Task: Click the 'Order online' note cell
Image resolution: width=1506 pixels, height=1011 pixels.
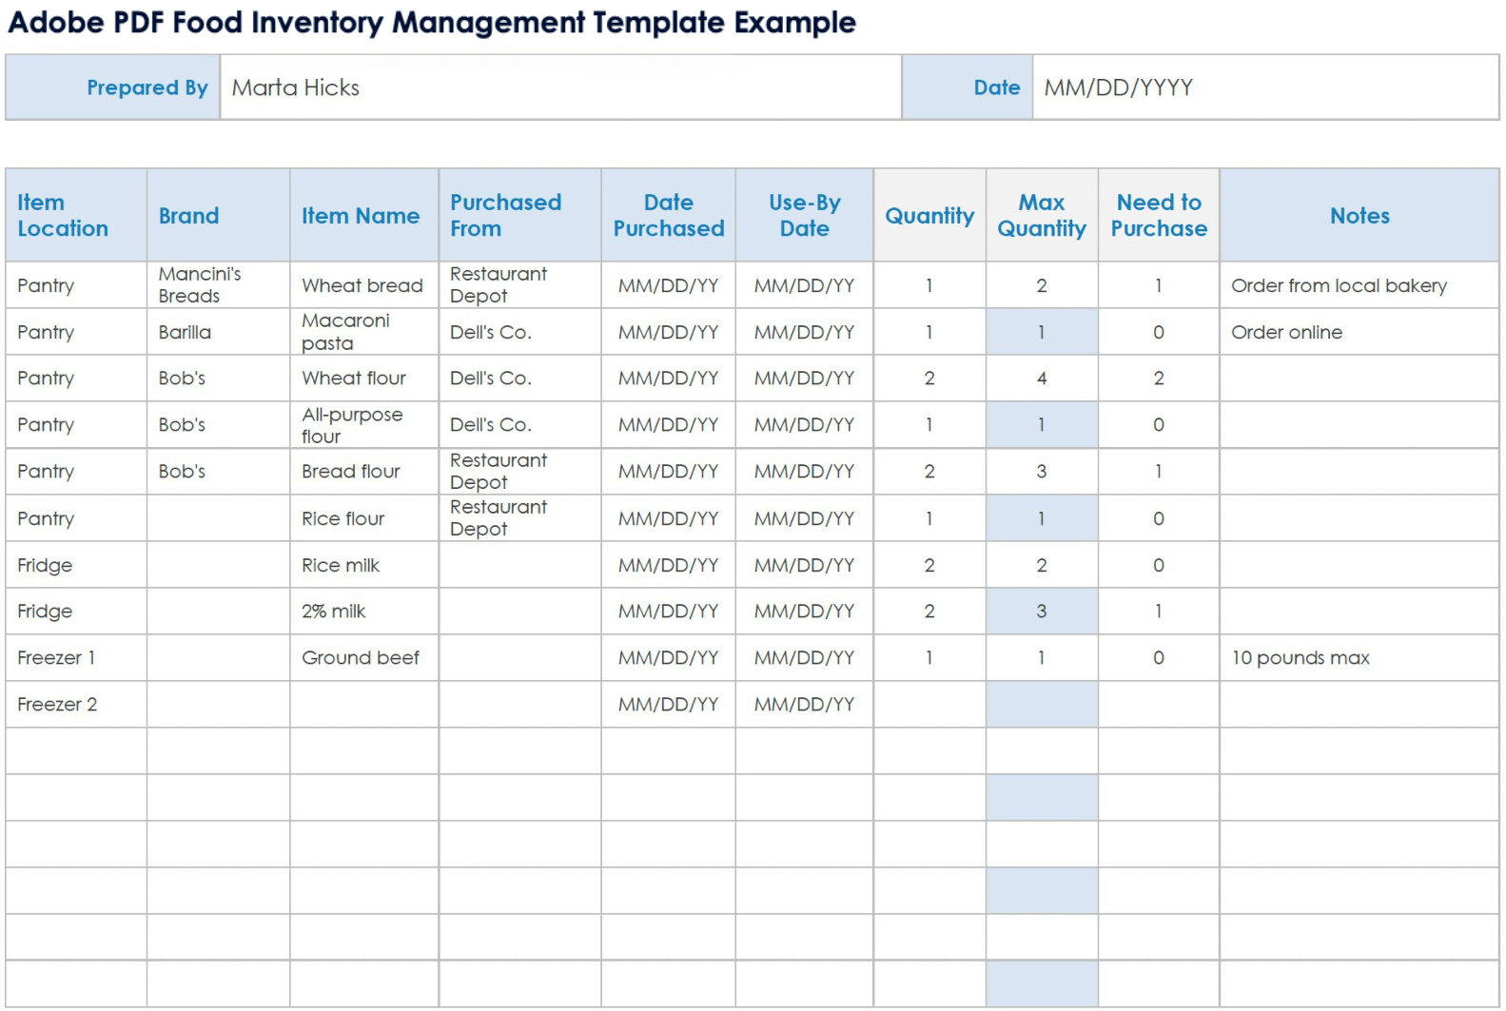Action: (1358, 332)
